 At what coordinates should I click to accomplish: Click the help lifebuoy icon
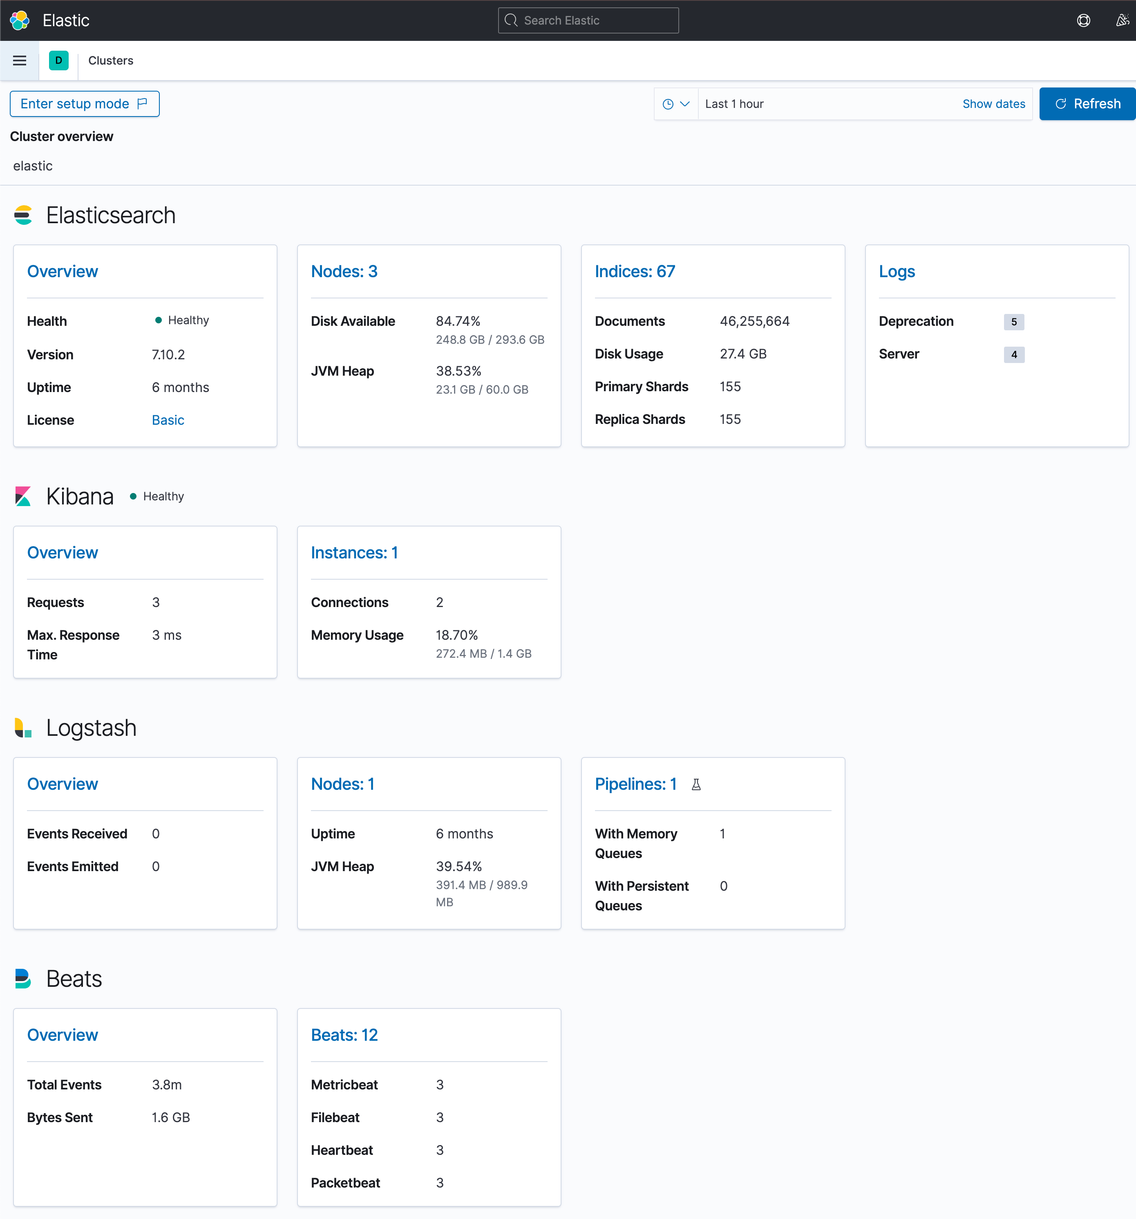[1083, 20]
